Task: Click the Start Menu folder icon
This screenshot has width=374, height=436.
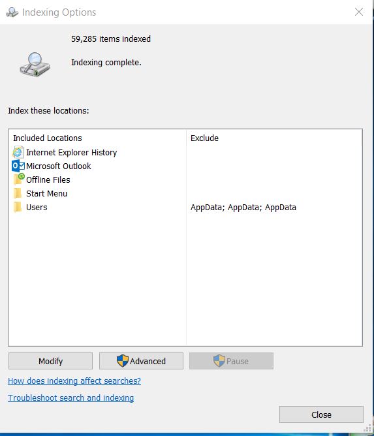Action: [x=18, y=194]
